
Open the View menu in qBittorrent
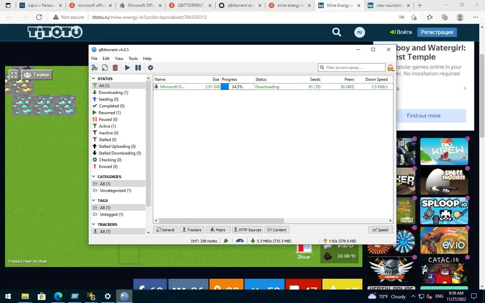[x=119, y=58]
